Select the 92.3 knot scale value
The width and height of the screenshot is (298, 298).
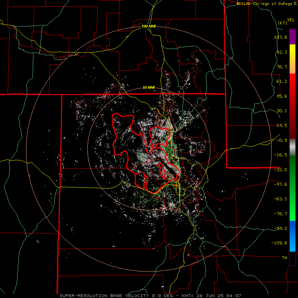[282, 52]
